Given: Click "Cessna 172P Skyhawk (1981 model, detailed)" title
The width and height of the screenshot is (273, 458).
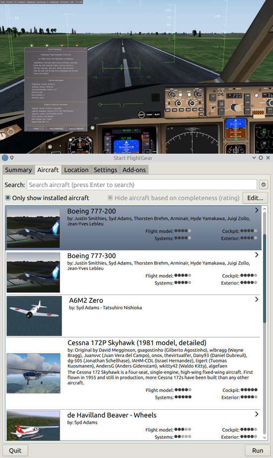Looking at the screenshot, I should tap(137, 343).
